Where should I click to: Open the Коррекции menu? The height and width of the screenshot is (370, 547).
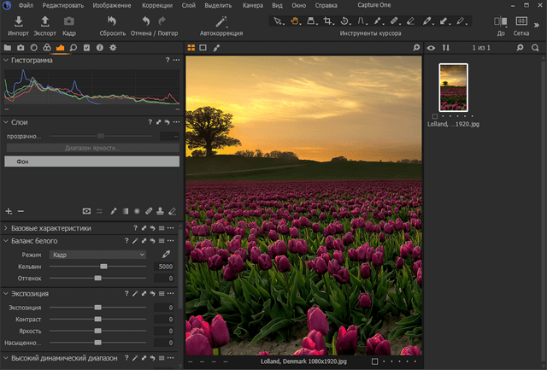[156, 5]
